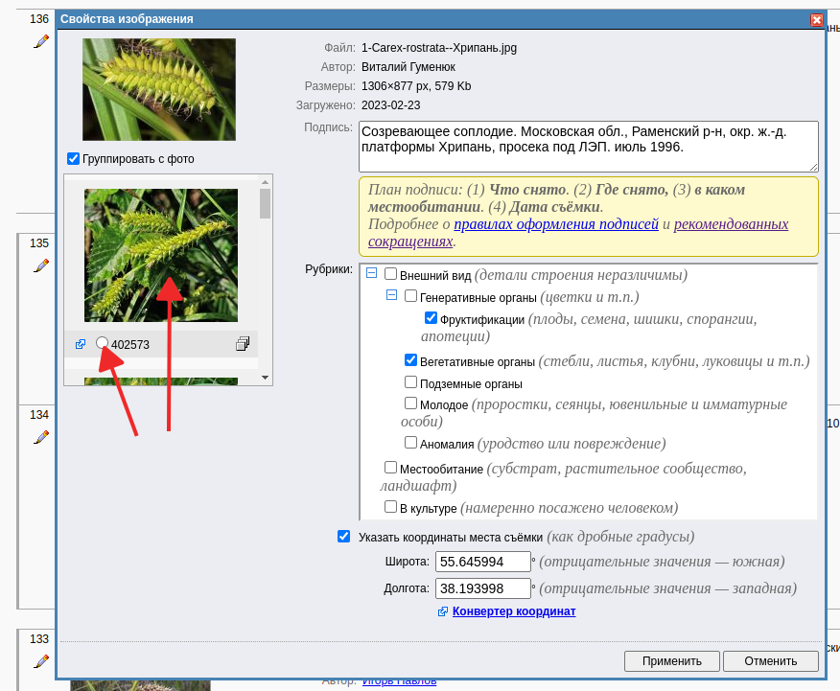Click the pencil edit icon for row 136
This screenshot has width=840, height=691.
[40, 41]
